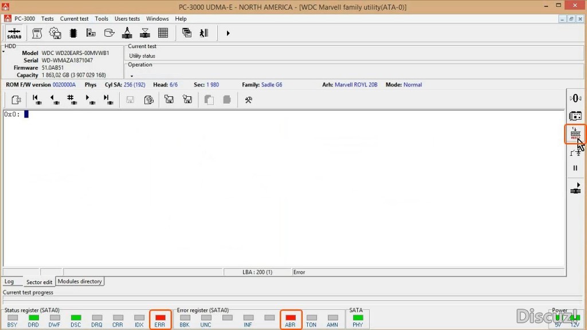The height and width of the screenshot is (330, 587).
Task: Click Family value 'Sadle G6'
Action: click(x=272, y=85)
